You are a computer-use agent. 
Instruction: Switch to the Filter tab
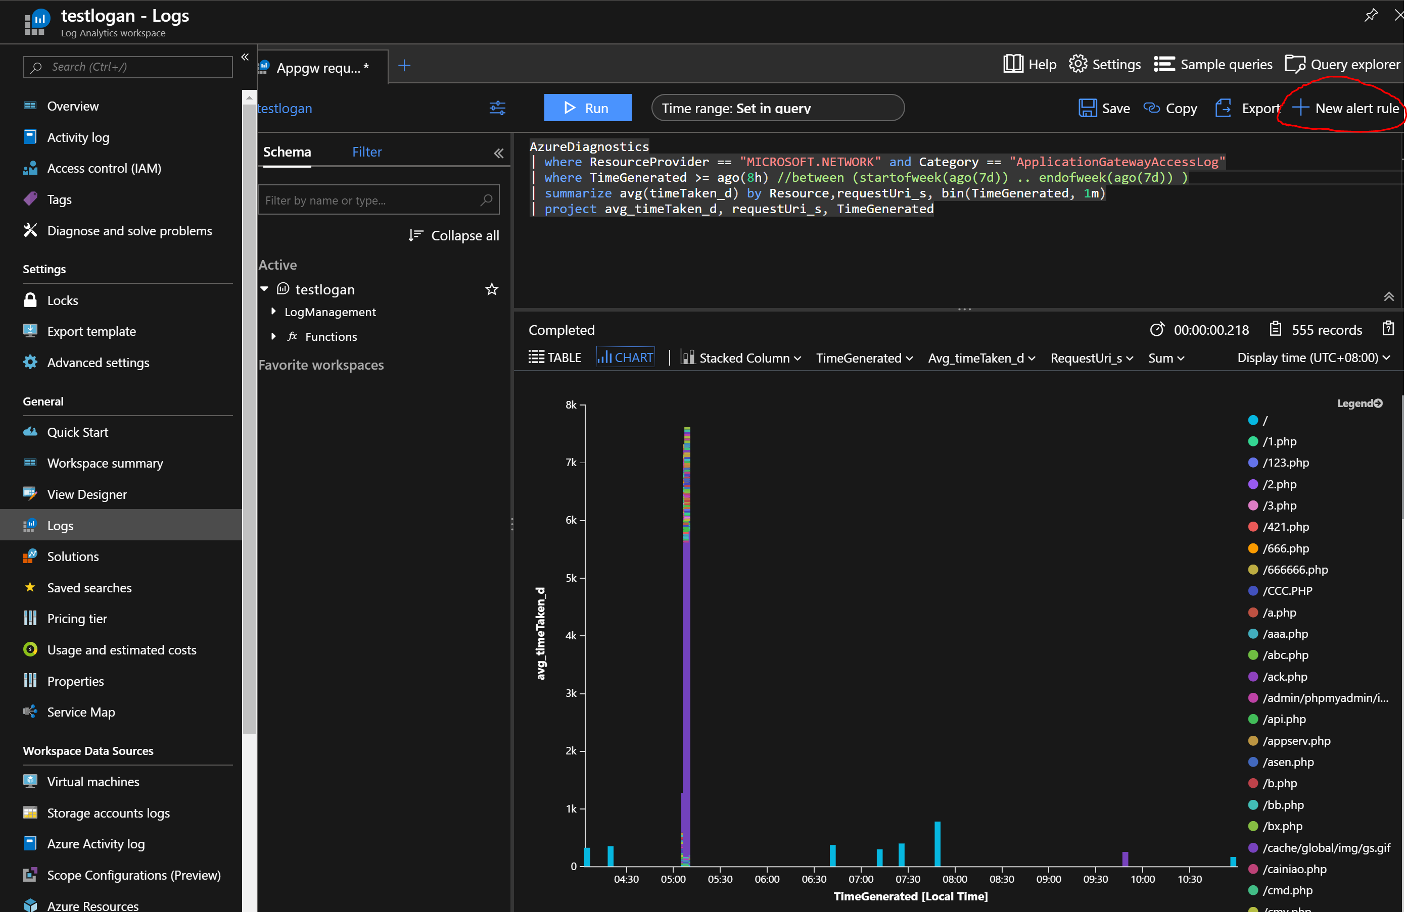(x=366, y=152)
